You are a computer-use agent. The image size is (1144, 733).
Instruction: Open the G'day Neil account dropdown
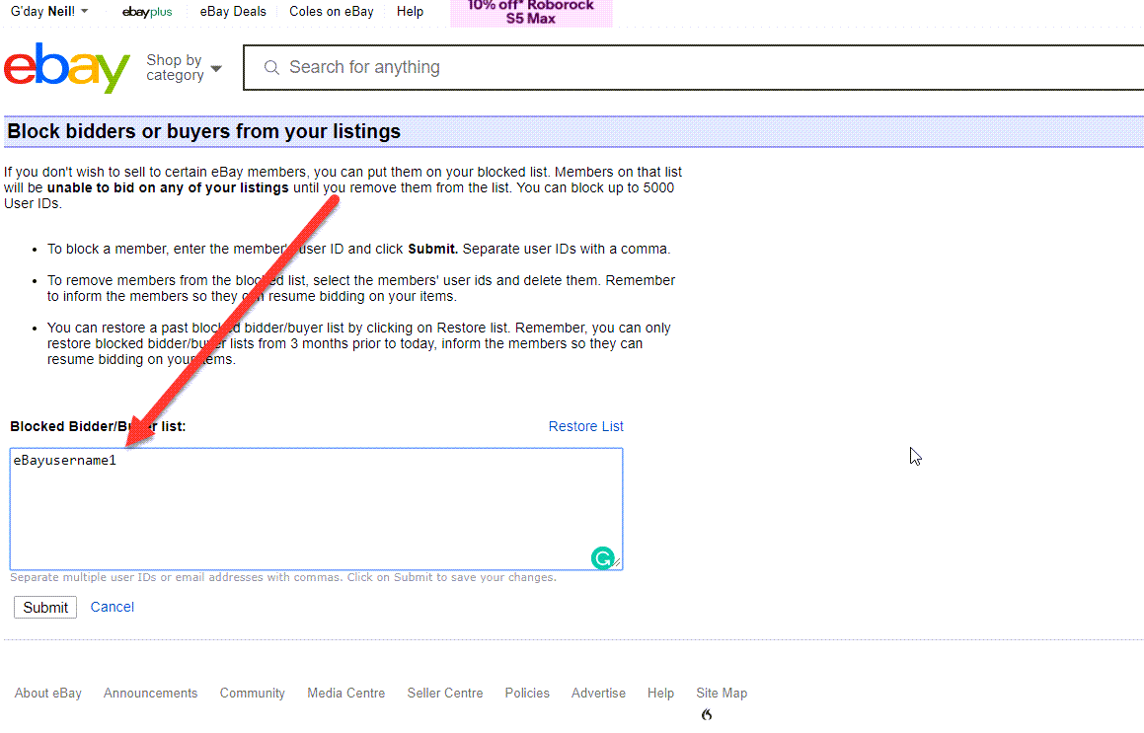(49, 11)
